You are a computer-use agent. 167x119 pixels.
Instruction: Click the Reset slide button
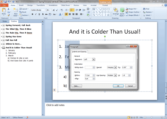tap(23, 12)
